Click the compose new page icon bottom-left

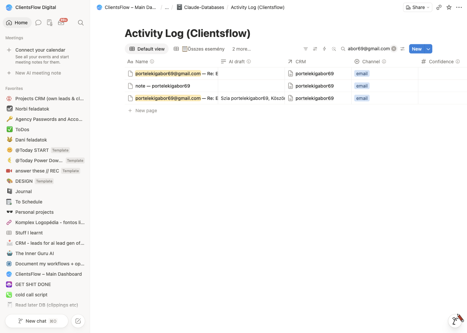tap(78, 321)
